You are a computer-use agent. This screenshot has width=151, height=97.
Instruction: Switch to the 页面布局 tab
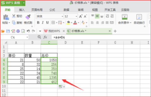coord(37,10)
